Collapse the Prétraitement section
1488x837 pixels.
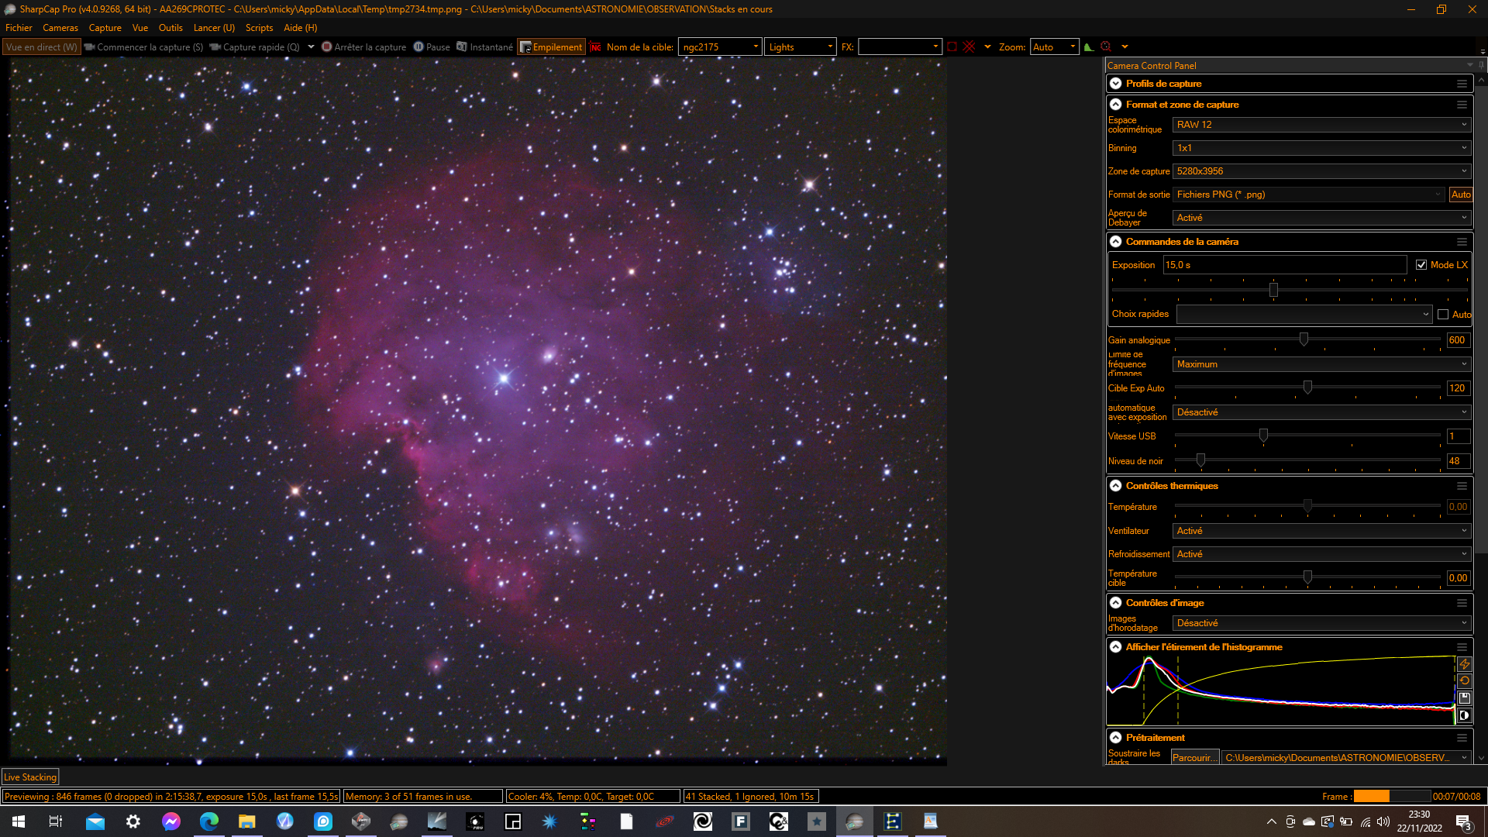click(1116, 738)
